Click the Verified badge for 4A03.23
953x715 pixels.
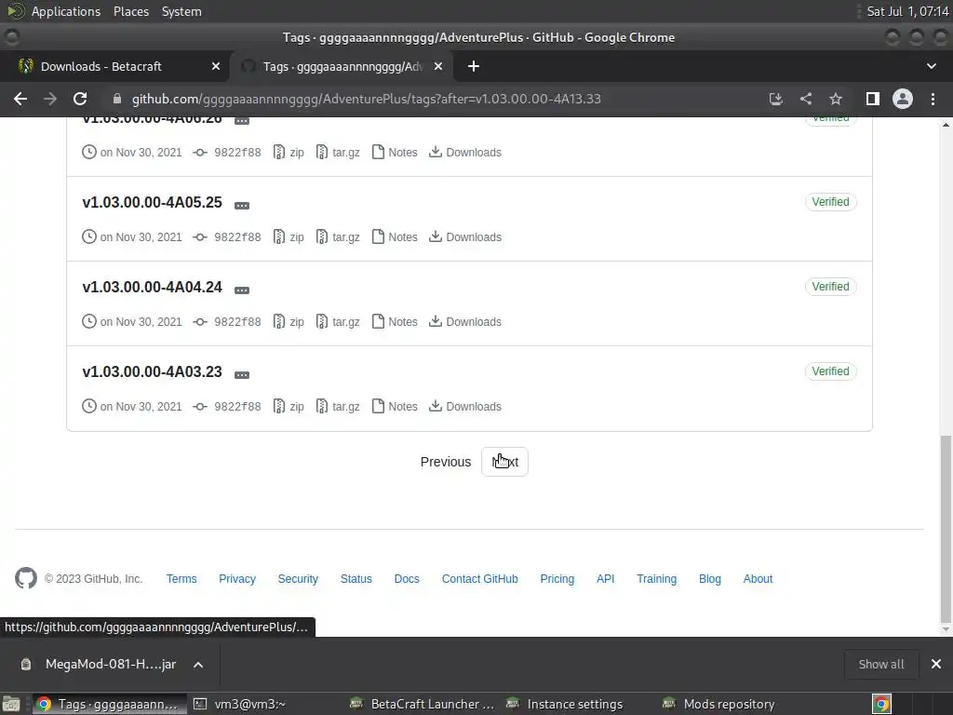[x=830, y=371]
